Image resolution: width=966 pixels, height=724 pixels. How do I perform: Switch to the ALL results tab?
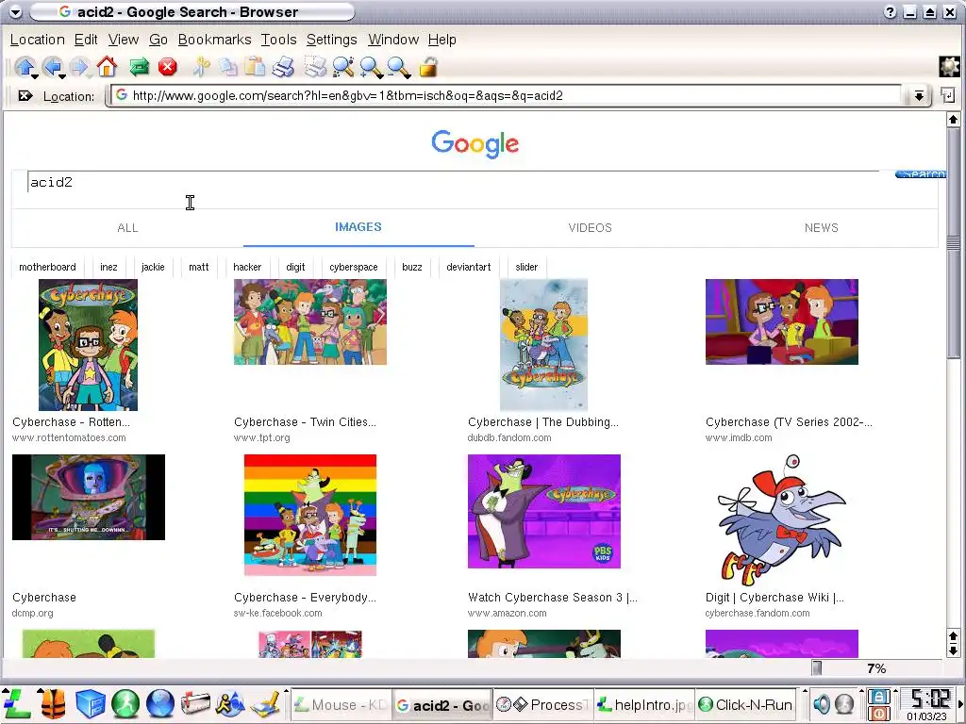coord(127,228)
